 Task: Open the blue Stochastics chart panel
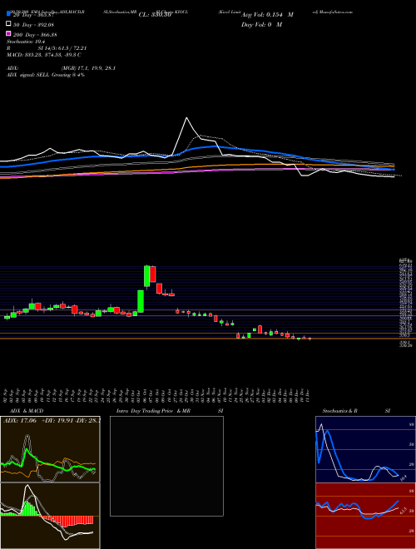(x=365, y=449)
